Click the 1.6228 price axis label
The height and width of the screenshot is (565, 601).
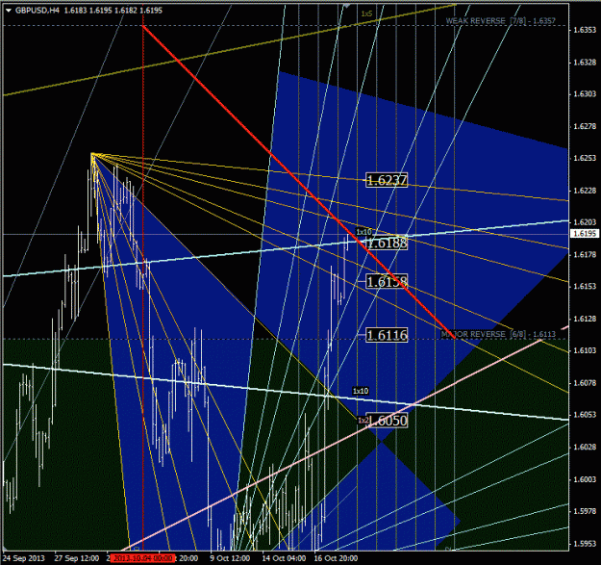pyautogui.click(x=585, y=191)
